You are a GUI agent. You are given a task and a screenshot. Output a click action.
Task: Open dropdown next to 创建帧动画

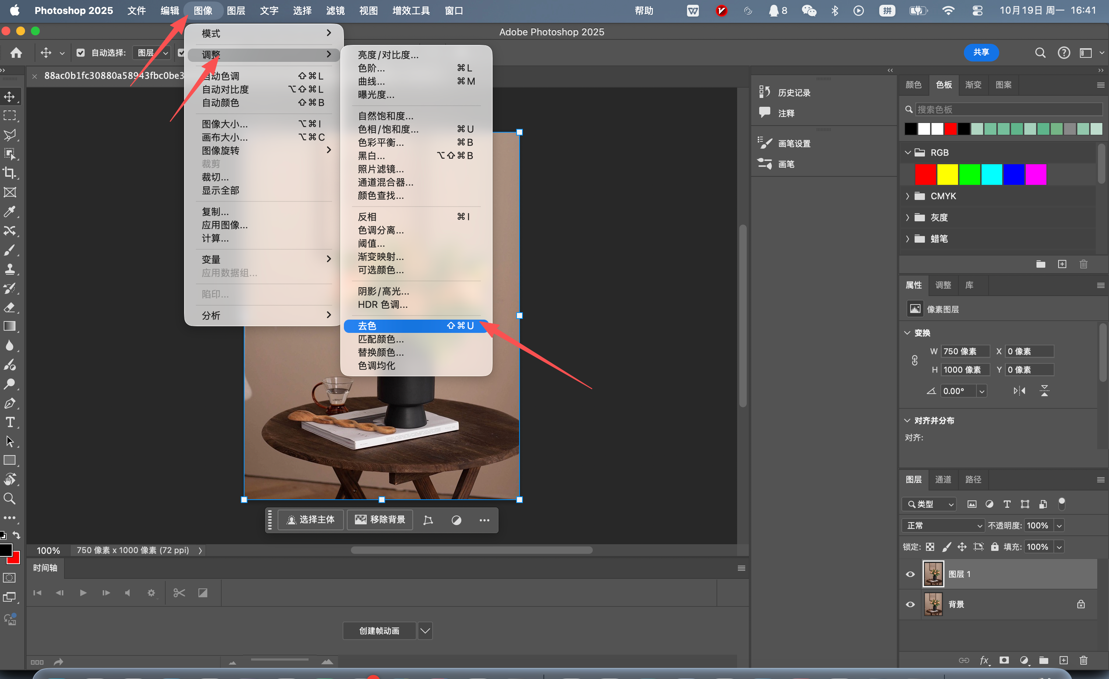(x=425, y=631)
